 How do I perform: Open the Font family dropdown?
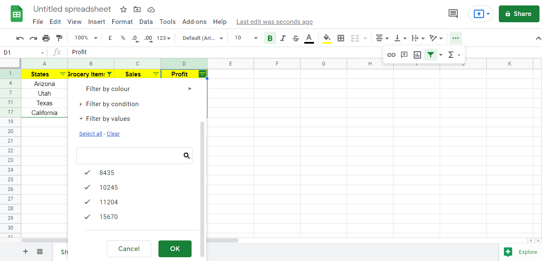point(203,38)
